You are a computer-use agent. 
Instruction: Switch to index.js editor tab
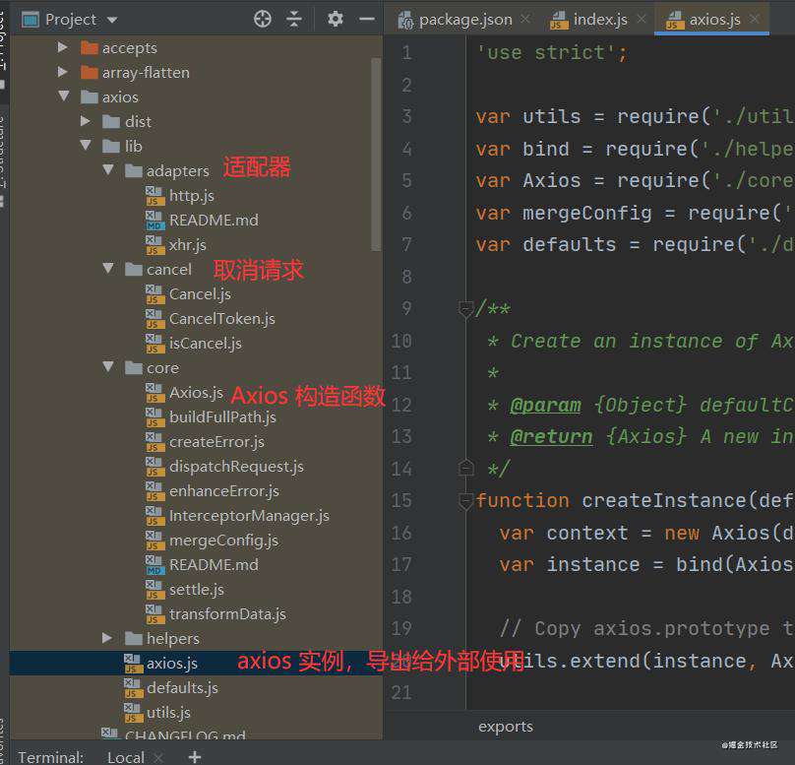(x=600, y=20)
